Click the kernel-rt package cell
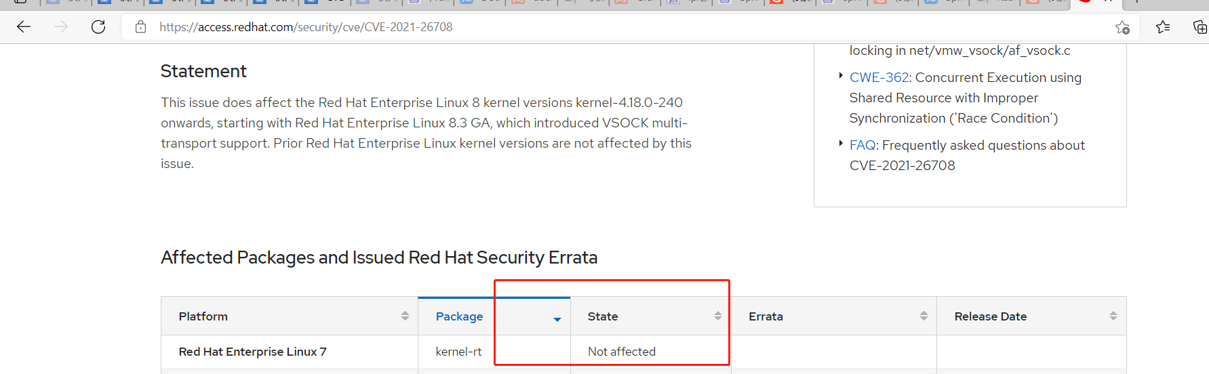This screenshot has width=1209, height=374. tap(458, 352)
